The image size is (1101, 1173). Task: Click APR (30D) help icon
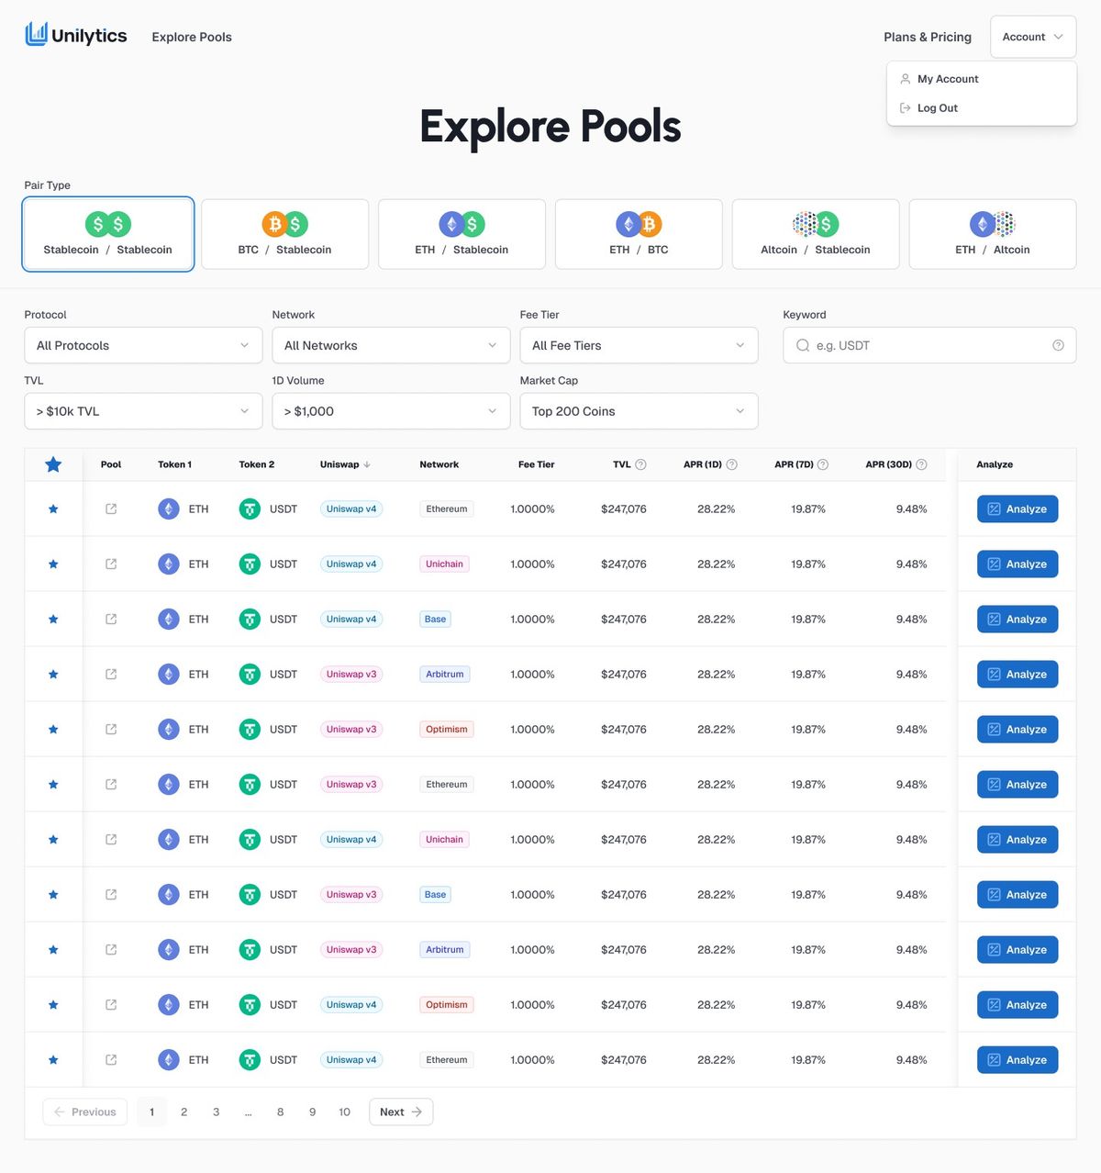[x=921, y=464]
